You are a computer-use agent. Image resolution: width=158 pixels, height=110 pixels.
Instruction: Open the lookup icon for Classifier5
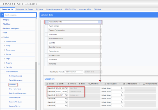tap(66, 102)
